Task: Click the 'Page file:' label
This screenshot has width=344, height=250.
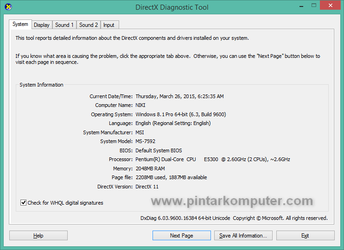Action: click(x=122, y=177)
